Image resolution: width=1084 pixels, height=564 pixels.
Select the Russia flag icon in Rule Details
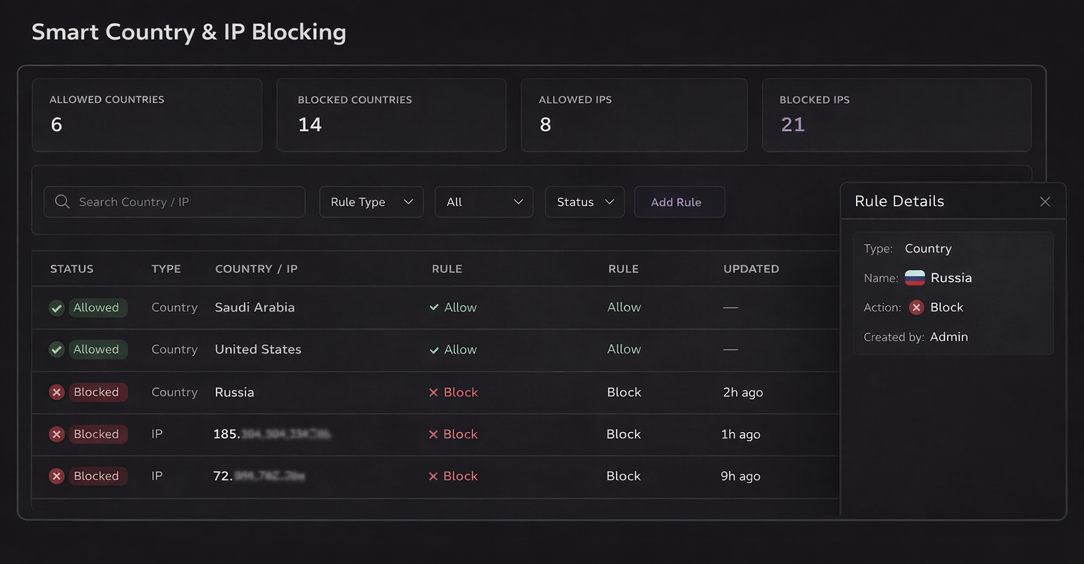[915, 278]
